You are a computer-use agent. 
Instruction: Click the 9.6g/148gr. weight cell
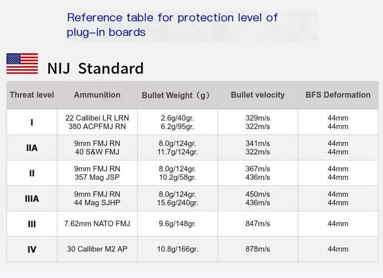click(x=178, y=224)
